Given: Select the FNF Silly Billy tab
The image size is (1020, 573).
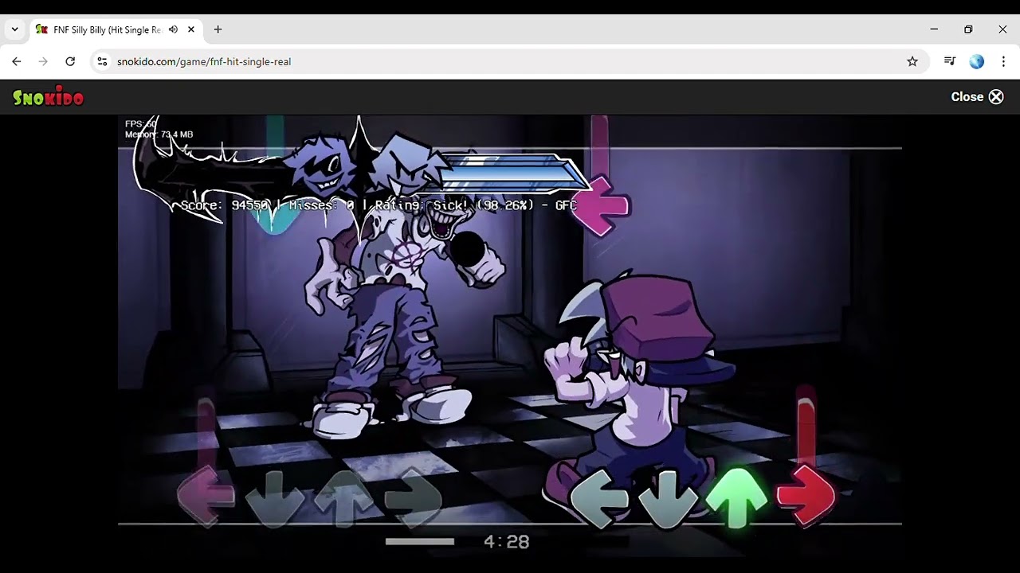Looking at the screenshot, I should point(116,29).
